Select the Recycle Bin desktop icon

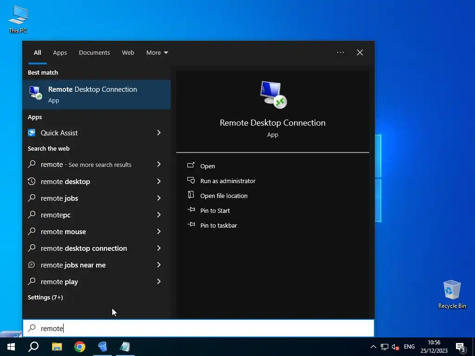452,294
